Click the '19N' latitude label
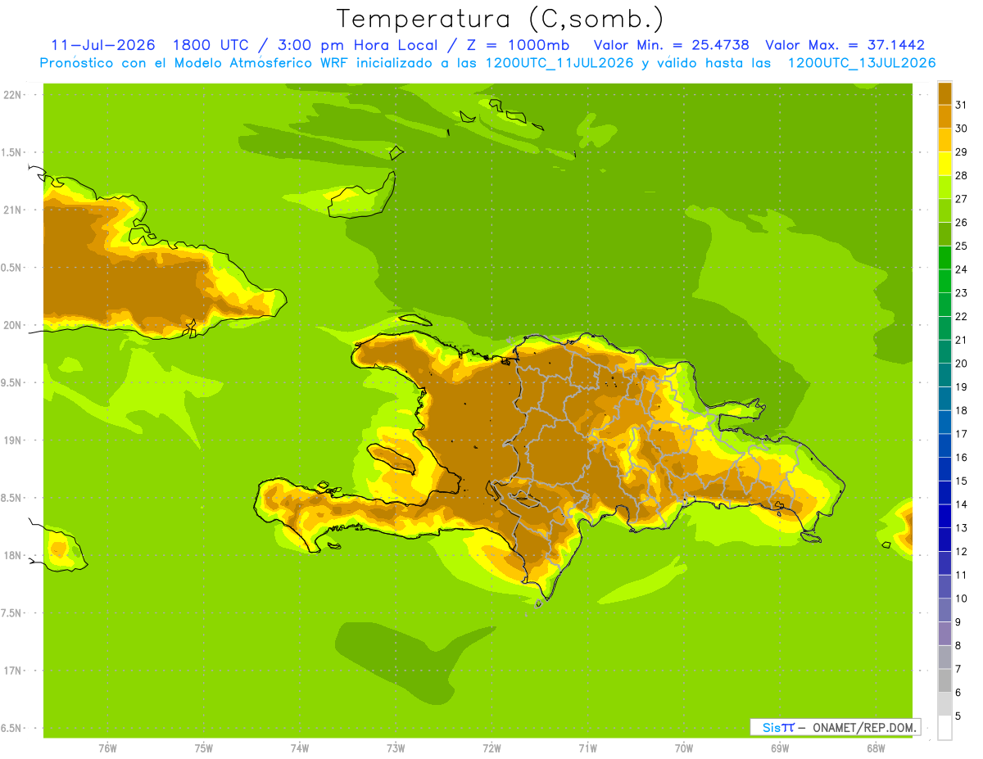 click(x=12, y=440)
